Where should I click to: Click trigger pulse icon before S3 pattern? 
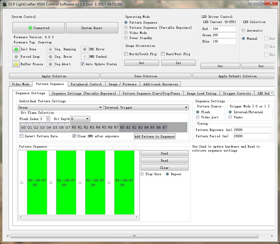coord(109,183)
